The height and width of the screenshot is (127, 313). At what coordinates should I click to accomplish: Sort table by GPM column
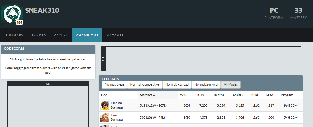269,95
